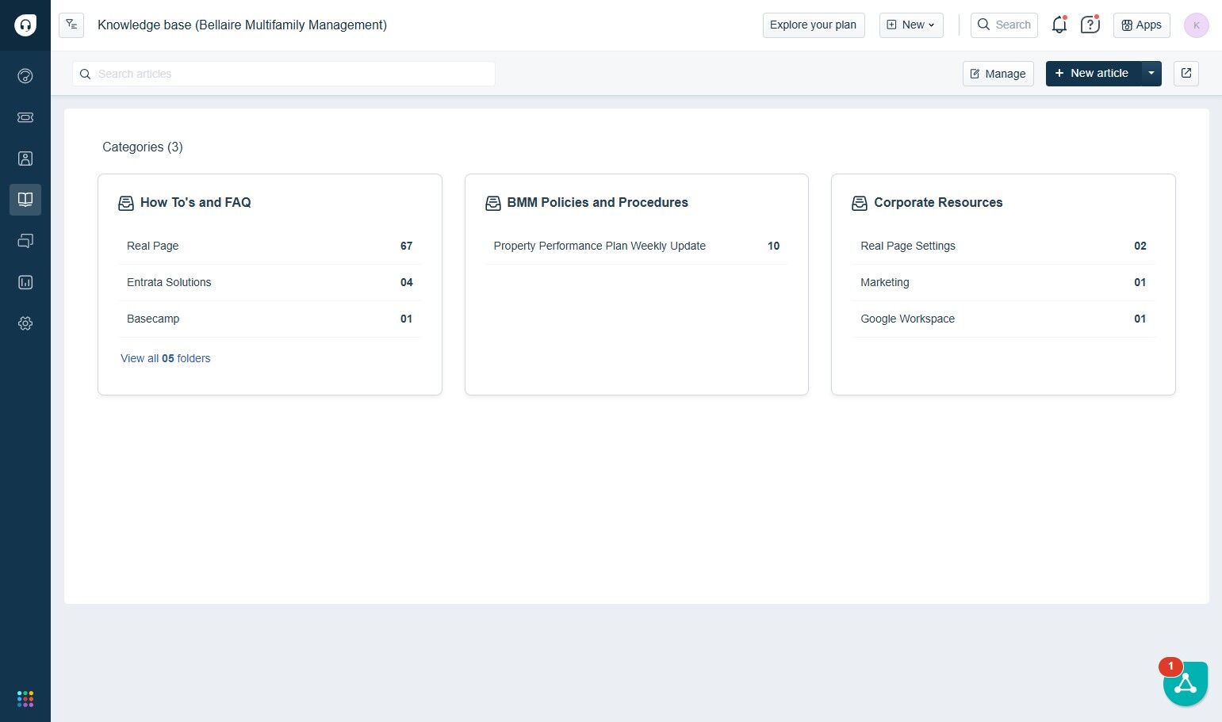Click the Search articles input field

[284, 74]
